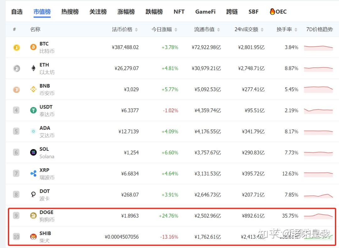Click the BNB coin logo icon

pos(33,89)
